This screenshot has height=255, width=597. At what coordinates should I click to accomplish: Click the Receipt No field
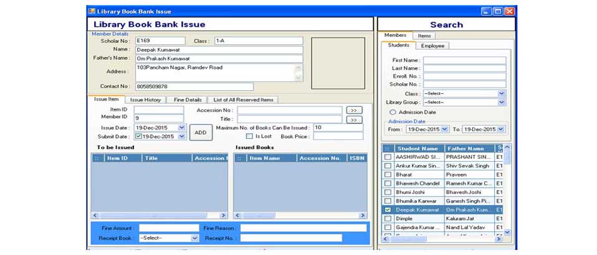(x=291, y=238)
